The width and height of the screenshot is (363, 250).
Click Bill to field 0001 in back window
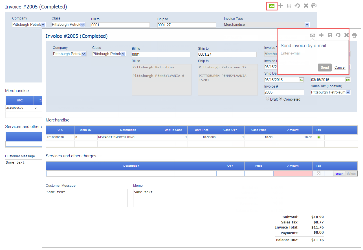pyautogui.click(x=120, y=25)
